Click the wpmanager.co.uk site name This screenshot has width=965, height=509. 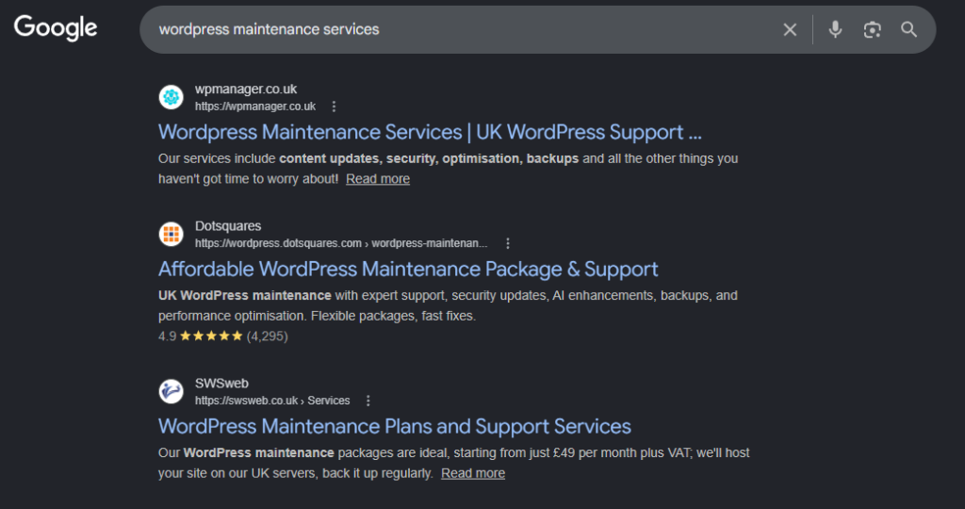coord(246,90)
